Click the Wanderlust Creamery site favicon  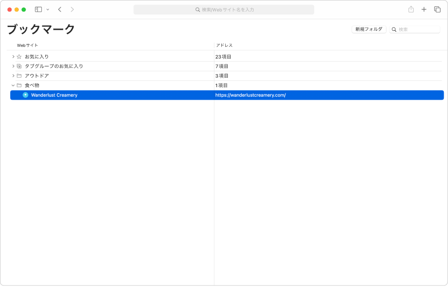(x=26, y=95)
